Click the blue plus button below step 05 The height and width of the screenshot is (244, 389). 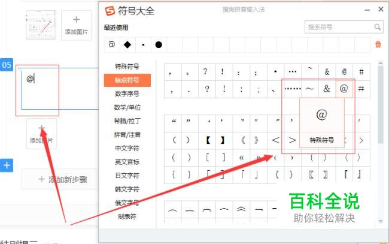click(x=7, y=165)
